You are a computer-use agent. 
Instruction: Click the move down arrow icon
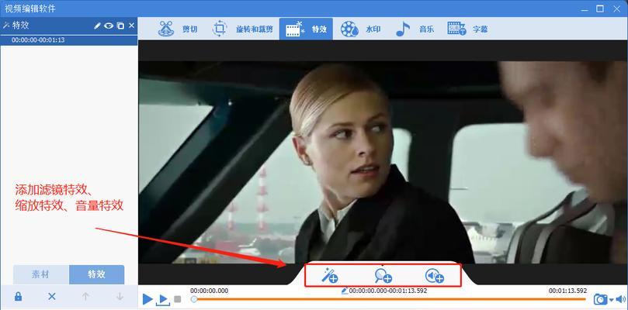tap(120, 296)
